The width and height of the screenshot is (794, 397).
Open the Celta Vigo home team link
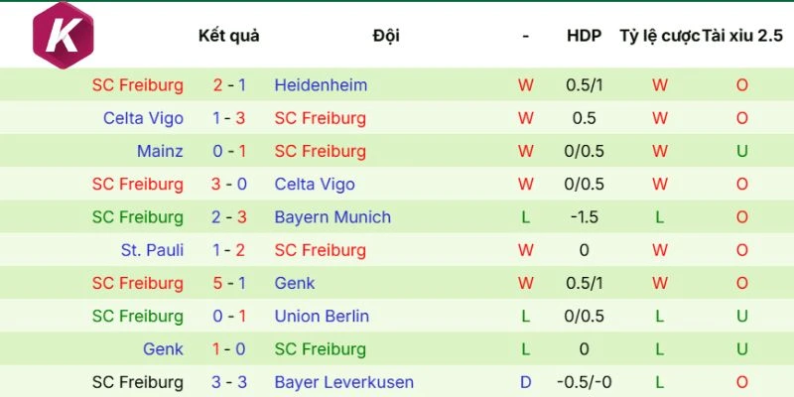(x=143, y=118)
